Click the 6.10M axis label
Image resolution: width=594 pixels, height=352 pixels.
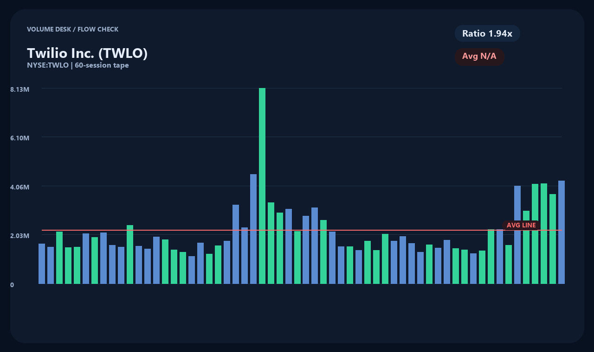click(x=20, y=138)
